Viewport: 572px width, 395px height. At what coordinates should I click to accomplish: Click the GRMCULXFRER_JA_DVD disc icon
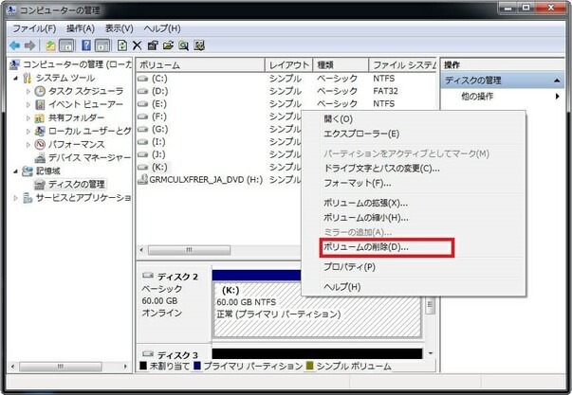click(142, 179)
